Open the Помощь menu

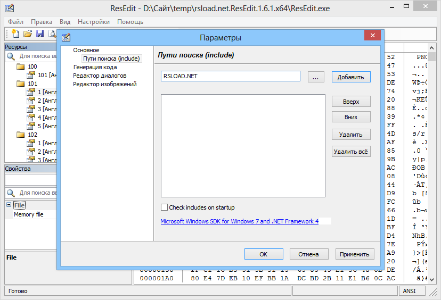130,22
